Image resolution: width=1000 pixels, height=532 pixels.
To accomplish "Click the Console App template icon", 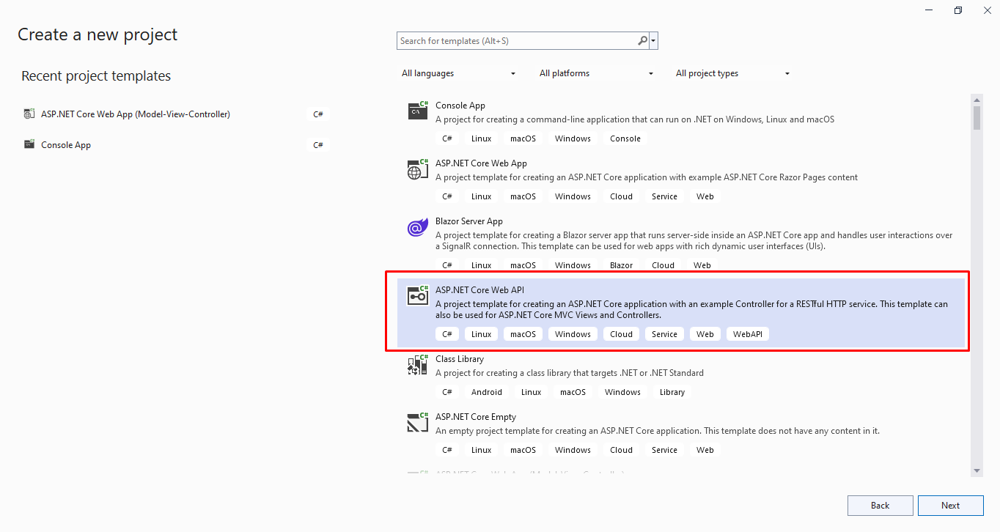I will (x=418, y=111).
